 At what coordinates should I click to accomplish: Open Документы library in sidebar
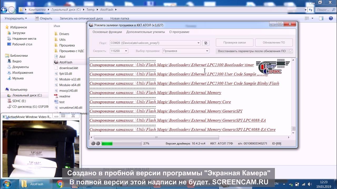21,67
